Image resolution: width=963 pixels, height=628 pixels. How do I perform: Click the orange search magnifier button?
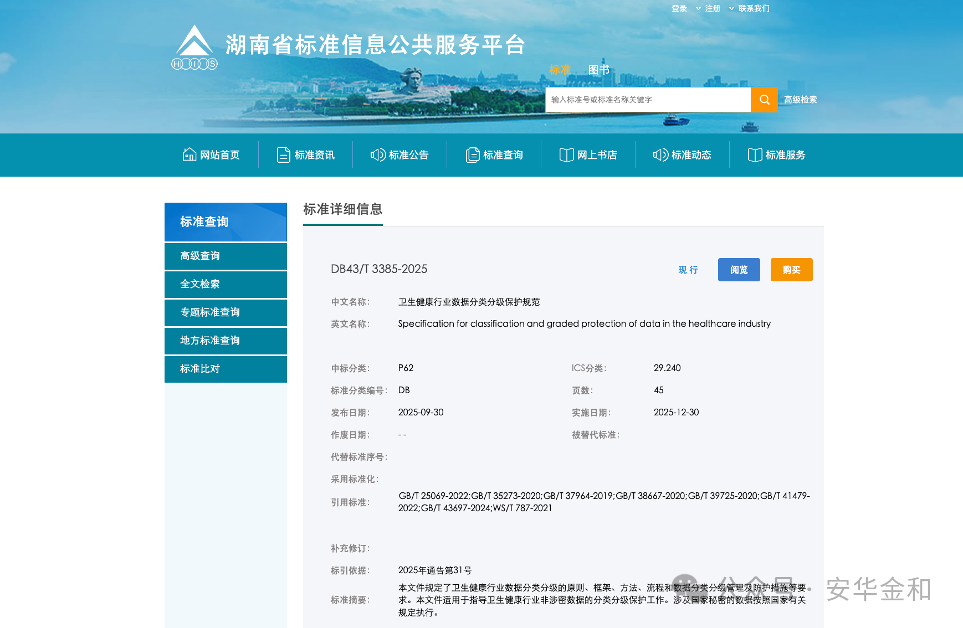point(764,100)
